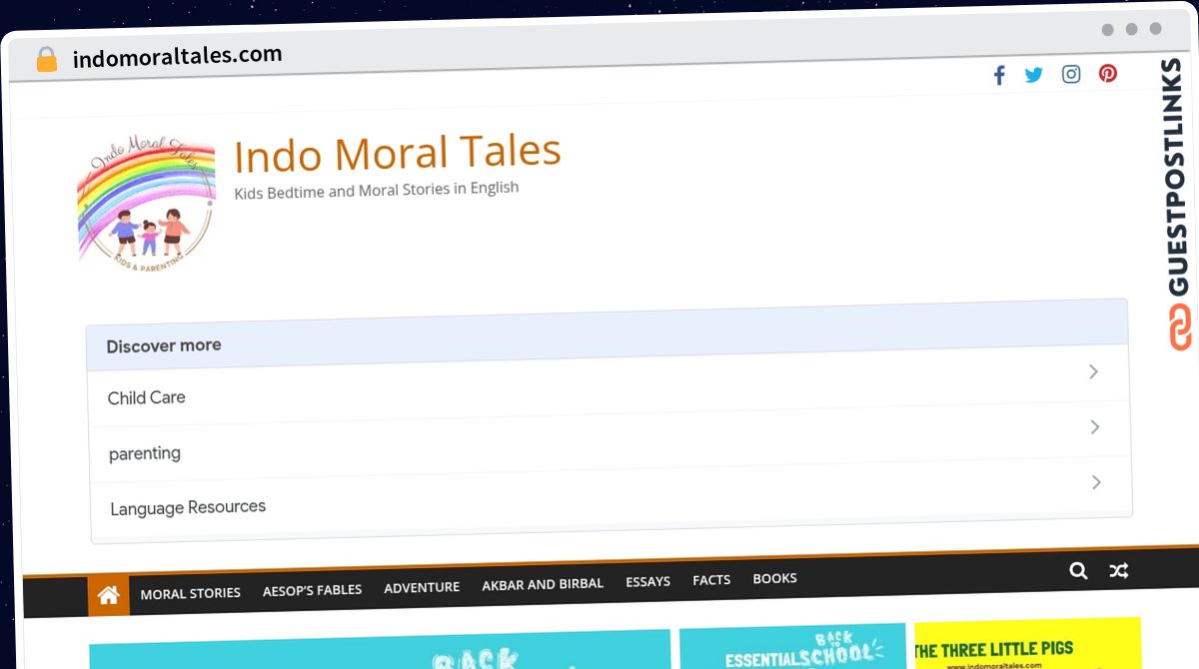Open the Akbar and Birbal menu
1199x669 pixels.
[543, 583]
